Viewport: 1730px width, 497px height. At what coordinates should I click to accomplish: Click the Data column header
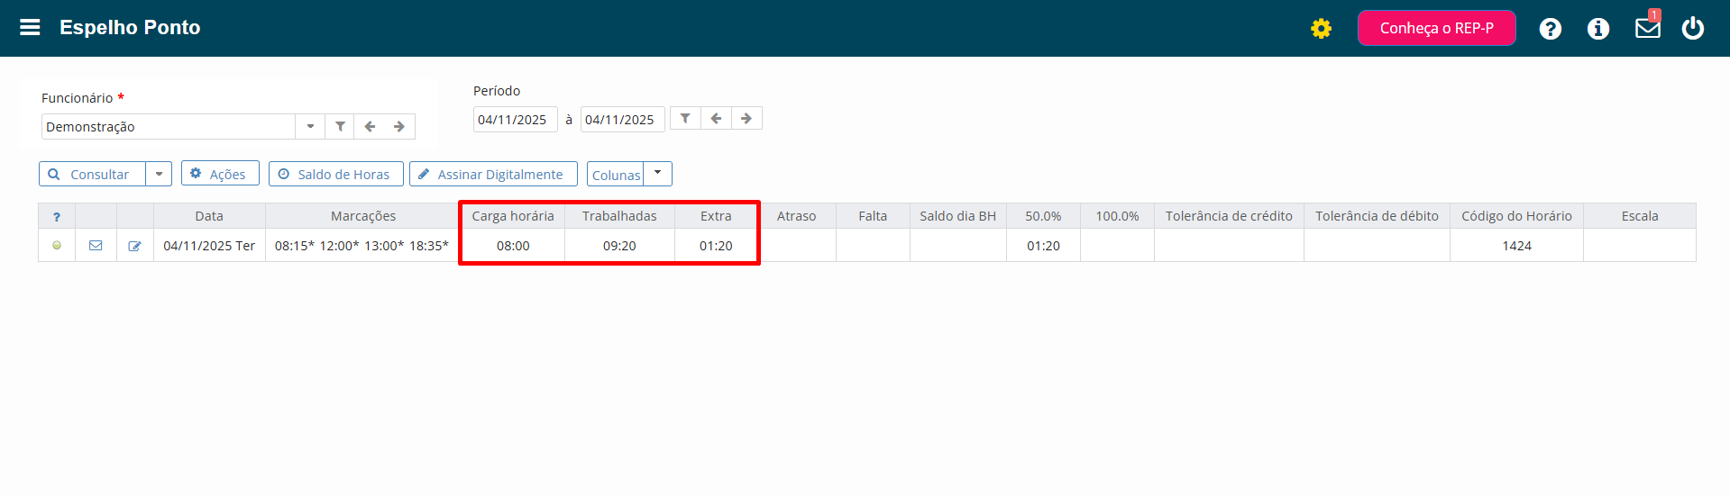209,216
